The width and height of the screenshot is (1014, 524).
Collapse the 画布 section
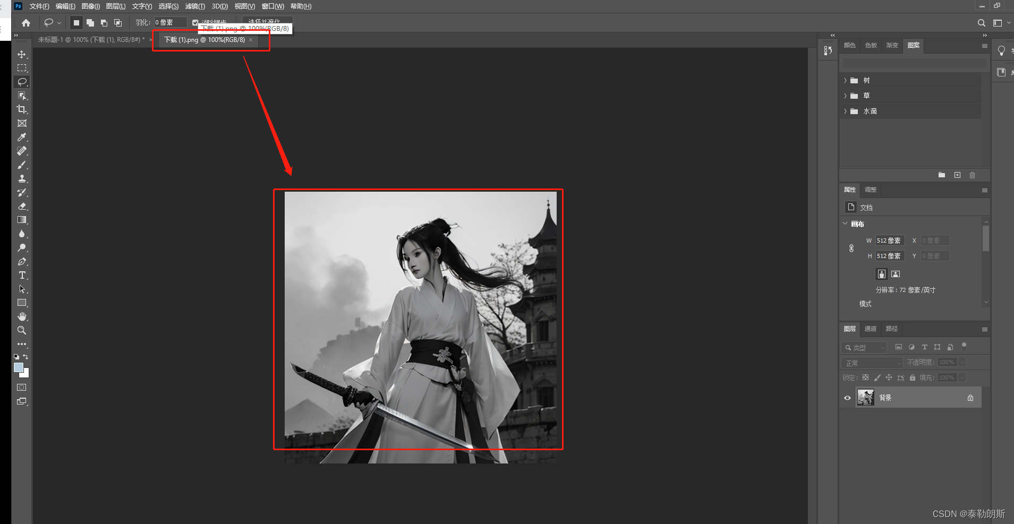[845, 224]
